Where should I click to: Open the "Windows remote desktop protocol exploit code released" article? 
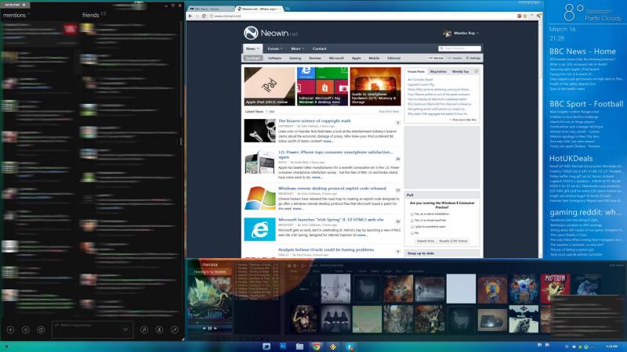[x=332, y=188]
